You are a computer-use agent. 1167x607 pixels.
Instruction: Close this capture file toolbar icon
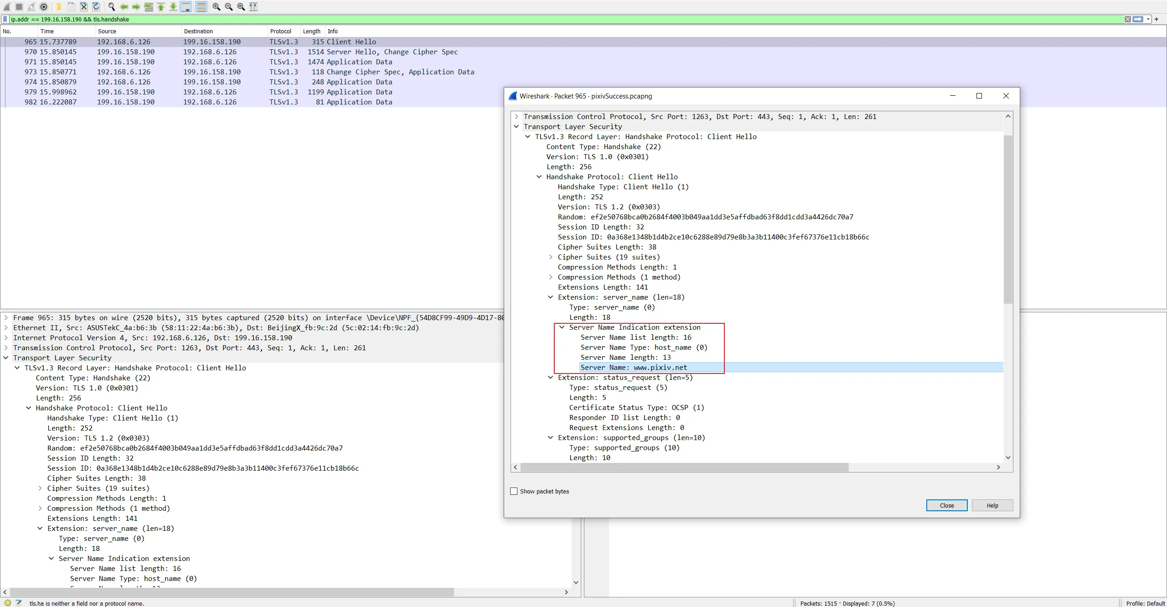click(x=84, y=6)
